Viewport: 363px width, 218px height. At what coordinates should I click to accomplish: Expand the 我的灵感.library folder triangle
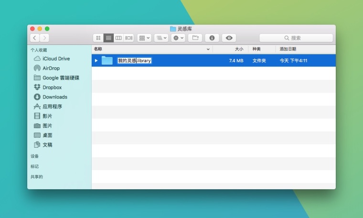pos(96,61)
